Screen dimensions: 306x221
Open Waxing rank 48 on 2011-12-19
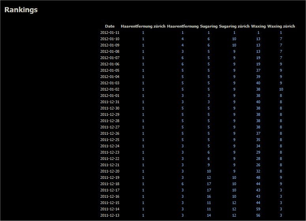258,178
